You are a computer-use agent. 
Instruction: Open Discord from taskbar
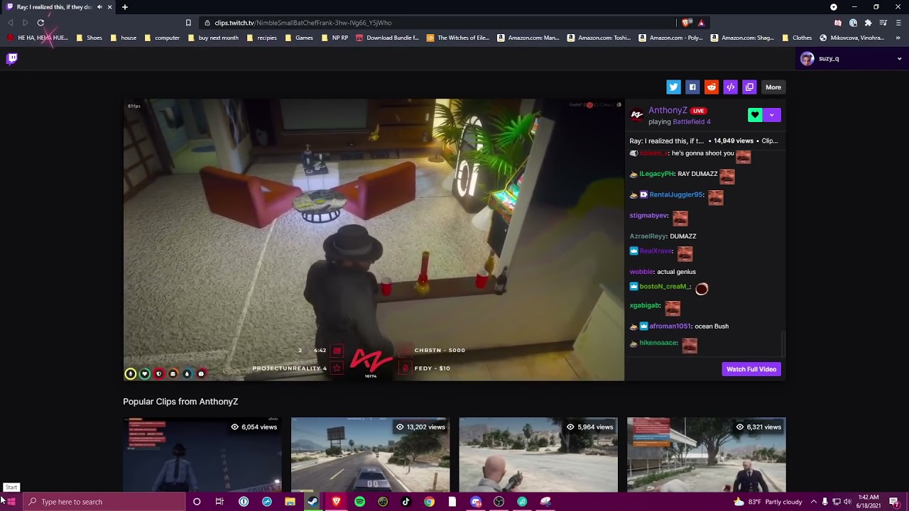[x=476, y=502]
